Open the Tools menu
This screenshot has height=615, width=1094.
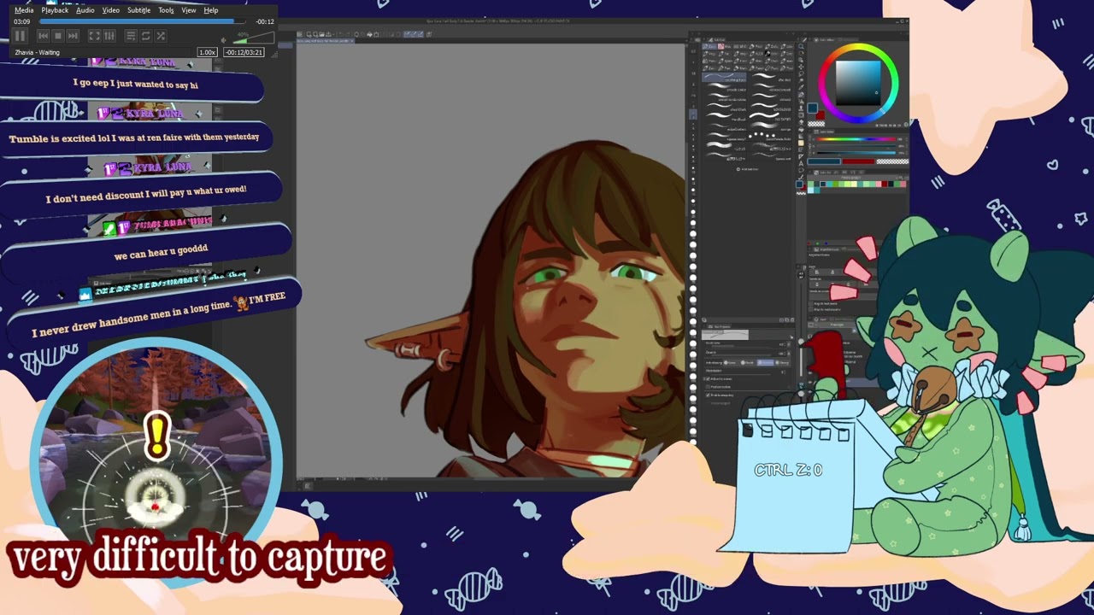[166, 10]
